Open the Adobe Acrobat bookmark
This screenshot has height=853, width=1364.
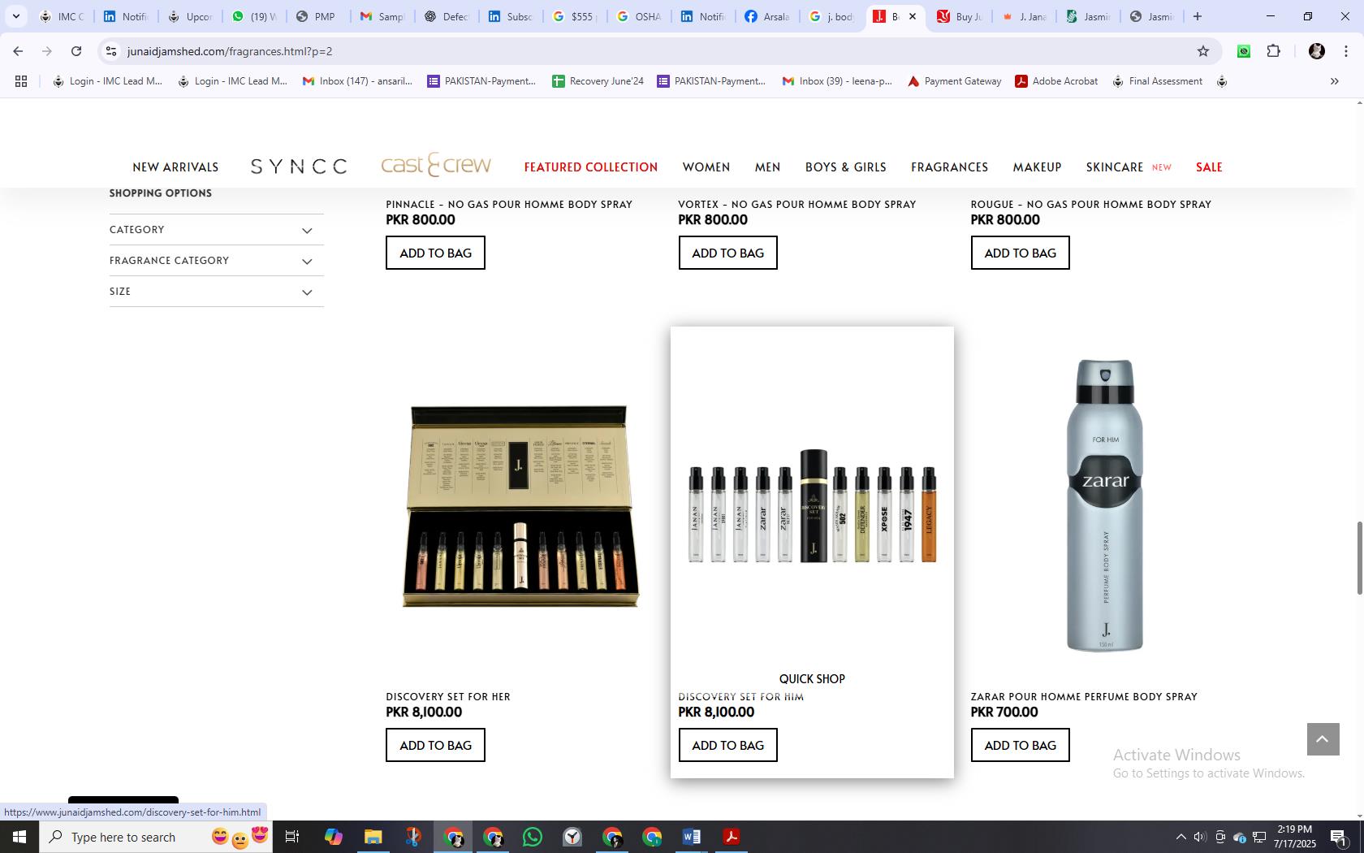1056,81
